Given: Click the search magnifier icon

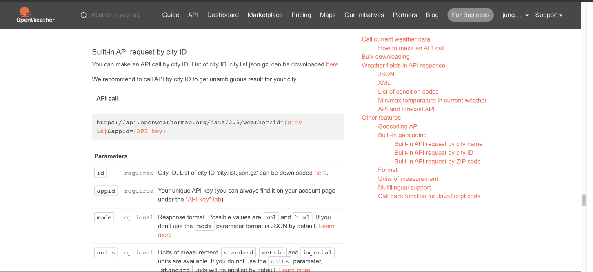Looking at the screenshot, I should click(x=84, y=15).
